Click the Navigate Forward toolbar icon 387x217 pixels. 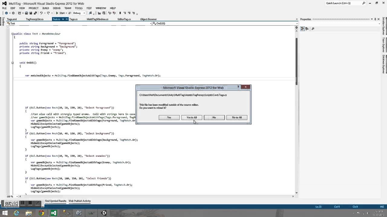pyautogui.click(x=13, y=13)
